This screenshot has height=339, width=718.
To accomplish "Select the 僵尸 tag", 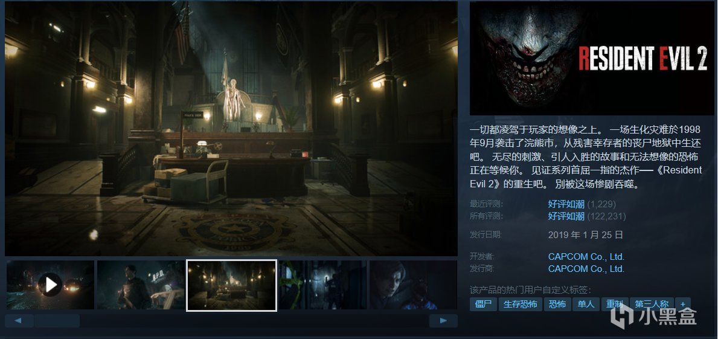I will (483, 304).
